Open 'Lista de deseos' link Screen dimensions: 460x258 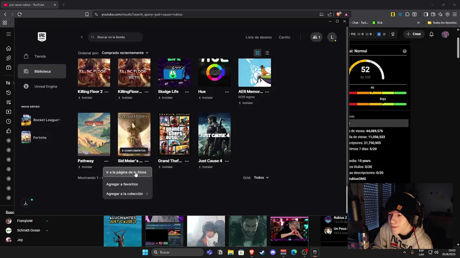259,37
